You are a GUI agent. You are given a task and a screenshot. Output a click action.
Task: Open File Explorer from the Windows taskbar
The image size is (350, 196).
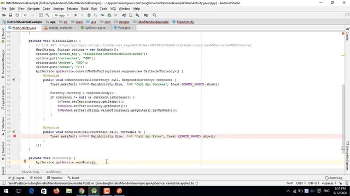pos(69,191)
